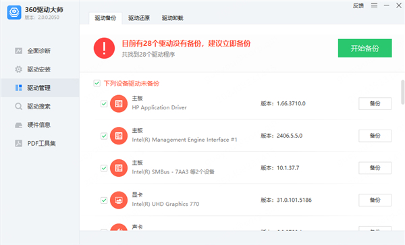This screenshot has width=405, height=245.
Task: Switch to the 驱动备份 tab
Action: [x=105, y=18]
